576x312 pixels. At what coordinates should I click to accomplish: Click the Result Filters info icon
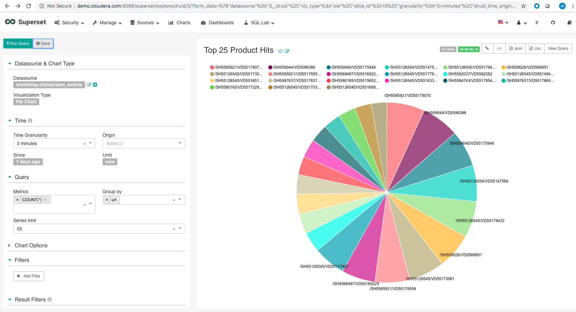(x=49, y=299)
